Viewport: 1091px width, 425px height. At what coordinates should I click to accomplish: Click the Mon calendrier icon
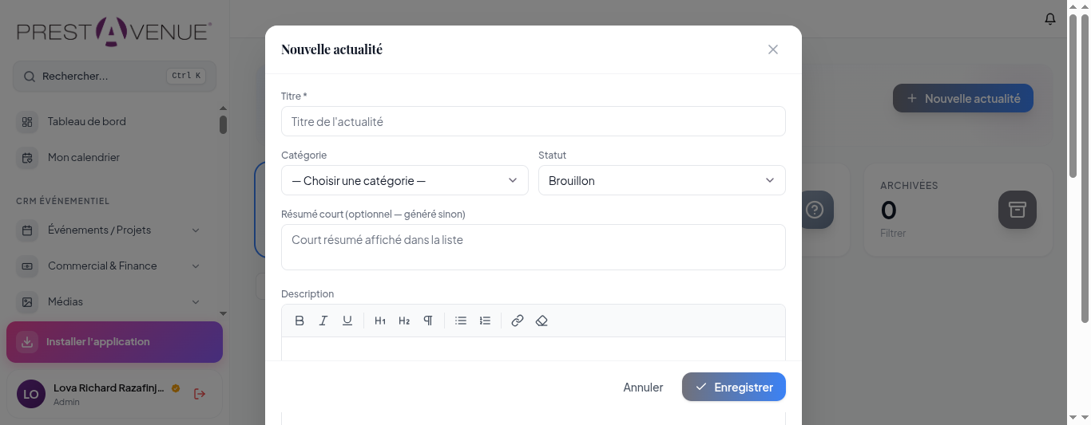point(27,158)
